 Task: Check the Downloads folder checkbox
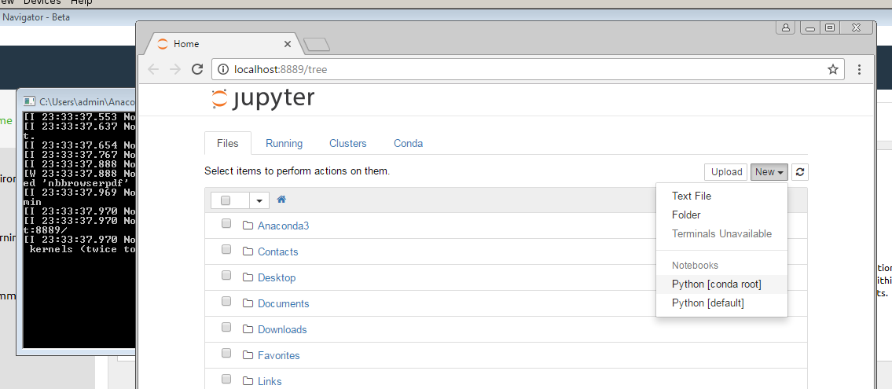pyautogui.click(x=226, y=327)
